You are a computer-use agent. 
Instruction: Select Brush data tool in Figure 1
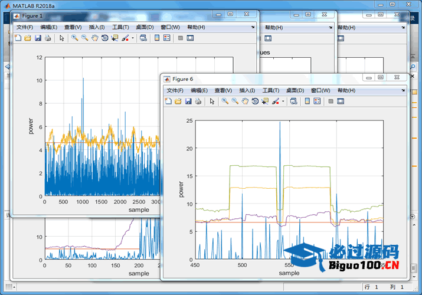tap(125, 38)
